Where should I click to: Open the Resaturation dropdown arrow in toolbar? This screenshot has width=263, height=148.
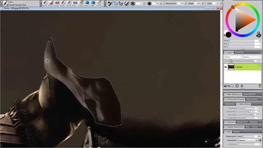[x=185, y=4]
